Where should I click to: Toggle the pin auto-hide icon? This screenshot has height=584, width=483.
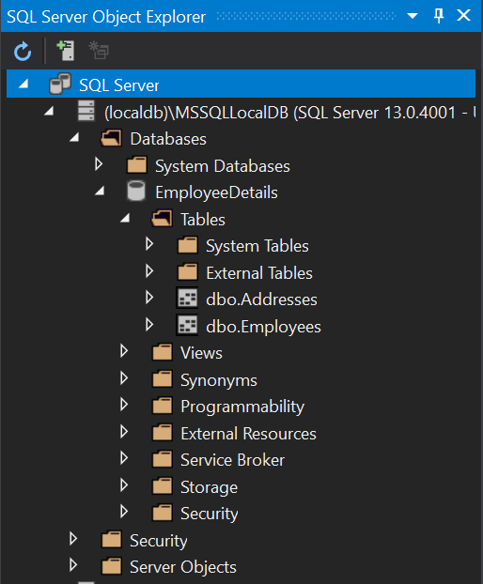coord(439,16)
